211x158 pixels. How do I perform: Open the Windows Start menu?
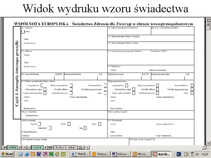(7, 154)
